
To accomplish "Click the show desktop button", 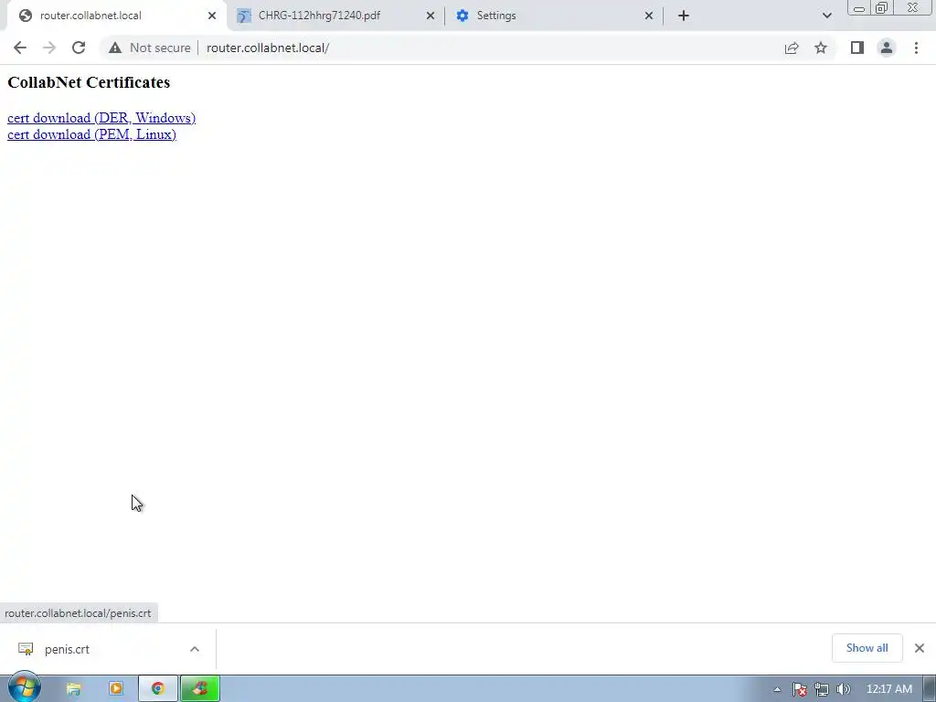I will (930, 689).
